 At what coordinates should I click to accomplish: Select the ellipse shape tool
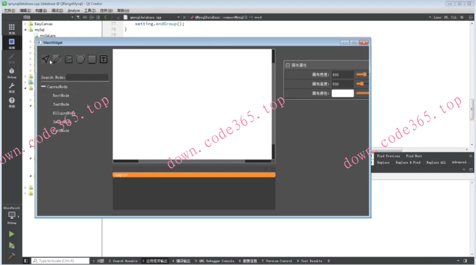pyautogui.click(x=80, y=59)
